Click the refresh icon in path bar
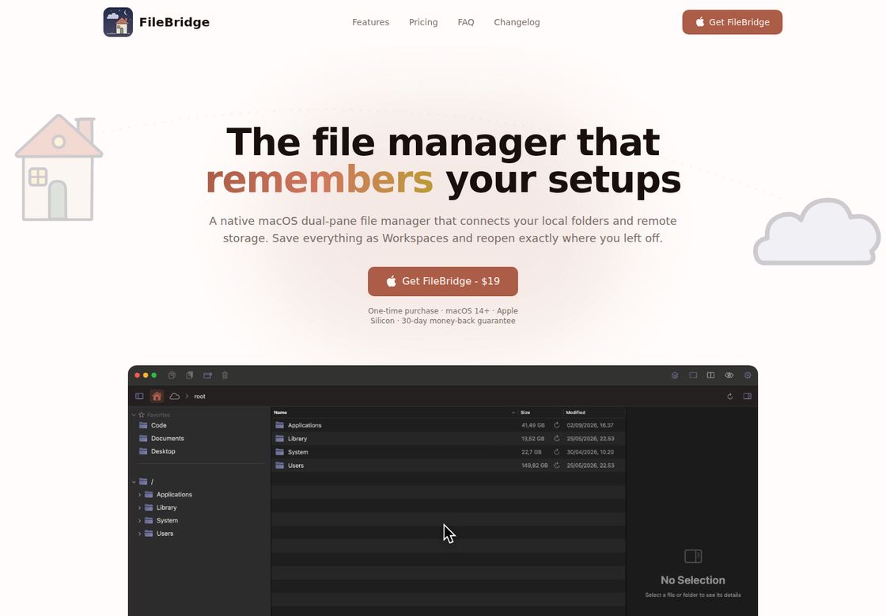This screenshot has width=886, height=616. coord(730,397)
